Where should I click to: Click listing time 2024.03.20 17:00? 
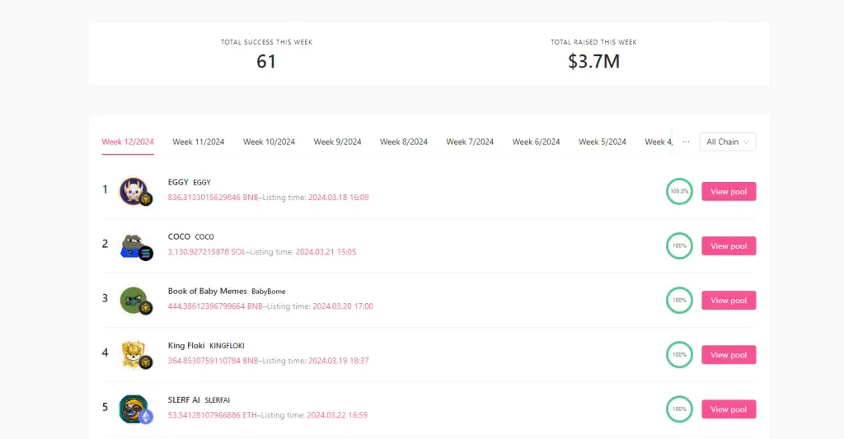coord(343,306)
